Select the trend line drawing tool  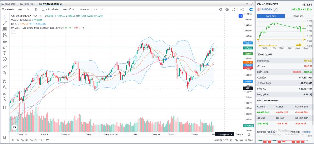[5, 23]
